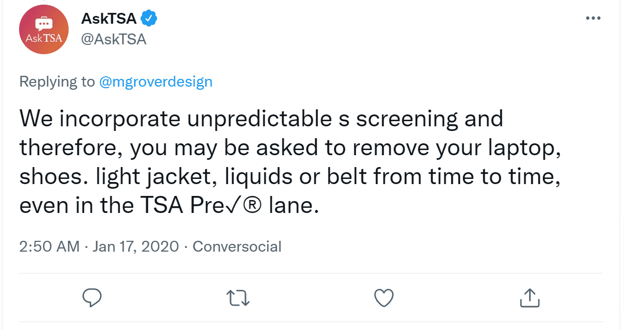Click the "Replying to" label
Image resolution: width=624 pixels, height=330 pixels.
(x=57, y=81)
